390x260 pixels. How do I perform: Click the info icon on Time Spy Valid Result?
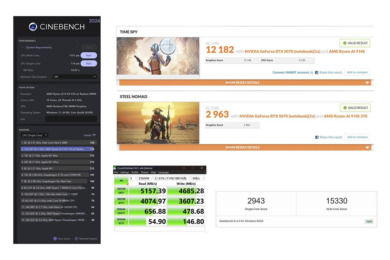coord(344,43)
